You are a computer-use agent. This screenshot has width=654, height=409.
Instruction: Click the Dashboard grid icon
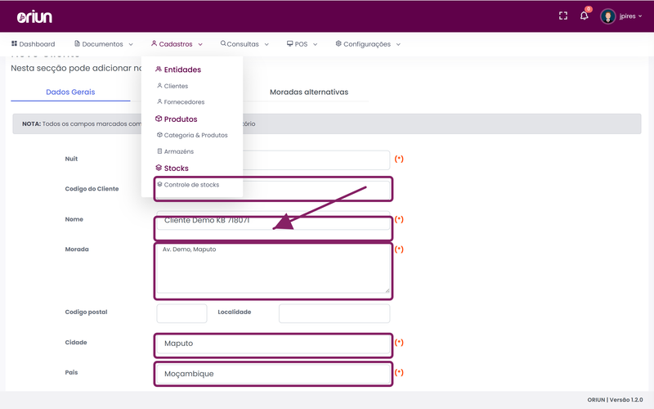click(x=14, y=43)
